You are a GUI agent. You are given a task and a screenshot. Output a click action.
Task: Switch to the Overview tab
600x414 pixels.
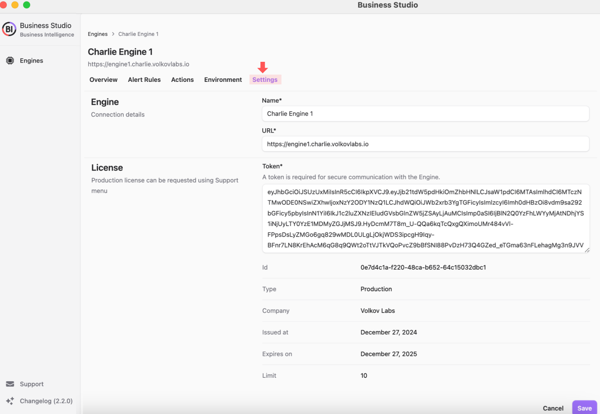click(104, 80)
